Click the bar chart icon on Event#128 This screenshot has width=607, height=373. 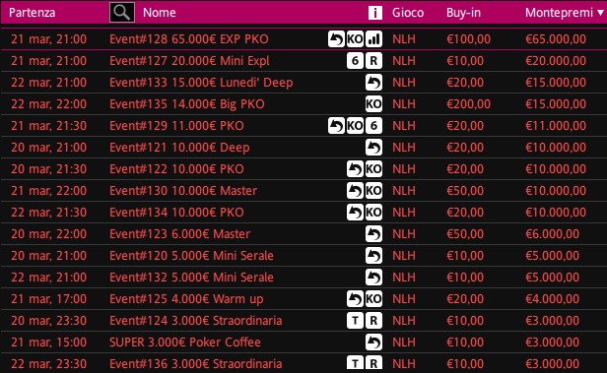click(374, 39)
